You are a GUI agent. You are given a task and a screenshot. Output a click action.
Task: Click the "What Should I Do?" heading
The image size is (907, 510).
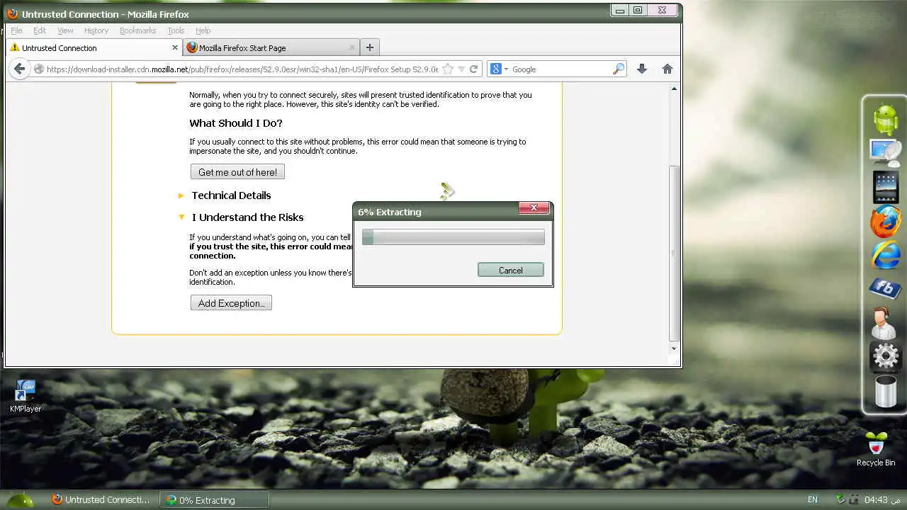click(236, 123)
